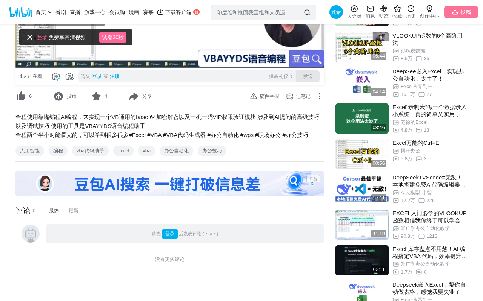The height and width of the screenshot is (301, 483).
Task: Open the 游戏中心 menu item
Action: (95, 12)
